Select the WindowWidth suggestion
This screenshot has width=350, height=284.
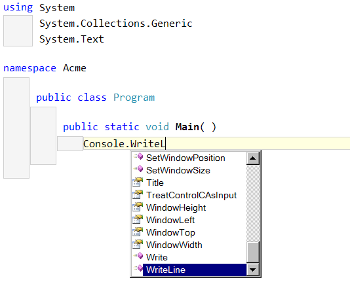(189, 245)
